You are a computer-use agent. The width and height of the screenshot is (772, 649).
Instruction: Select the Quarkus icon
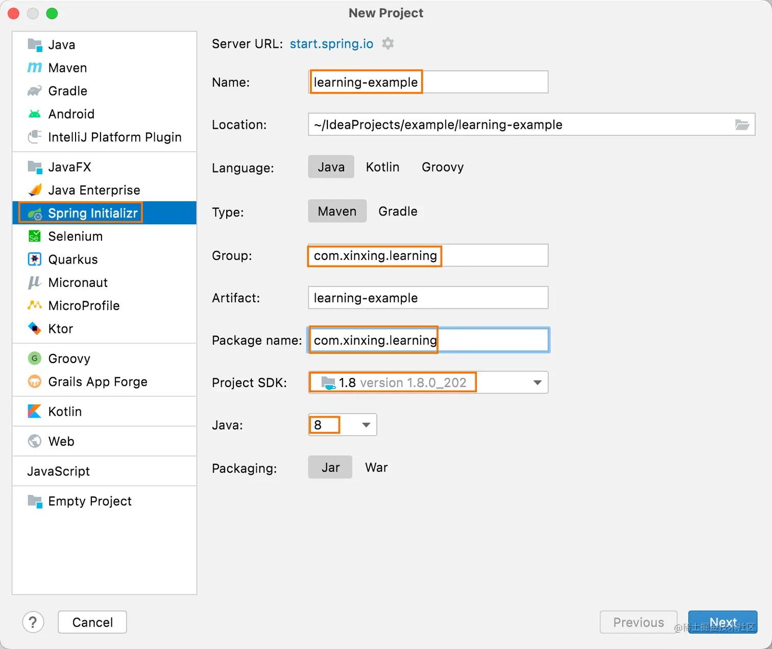35,259
